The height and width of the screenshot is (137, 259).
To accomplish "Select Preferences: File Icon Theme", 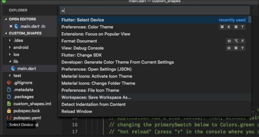I will click(155, 90).
